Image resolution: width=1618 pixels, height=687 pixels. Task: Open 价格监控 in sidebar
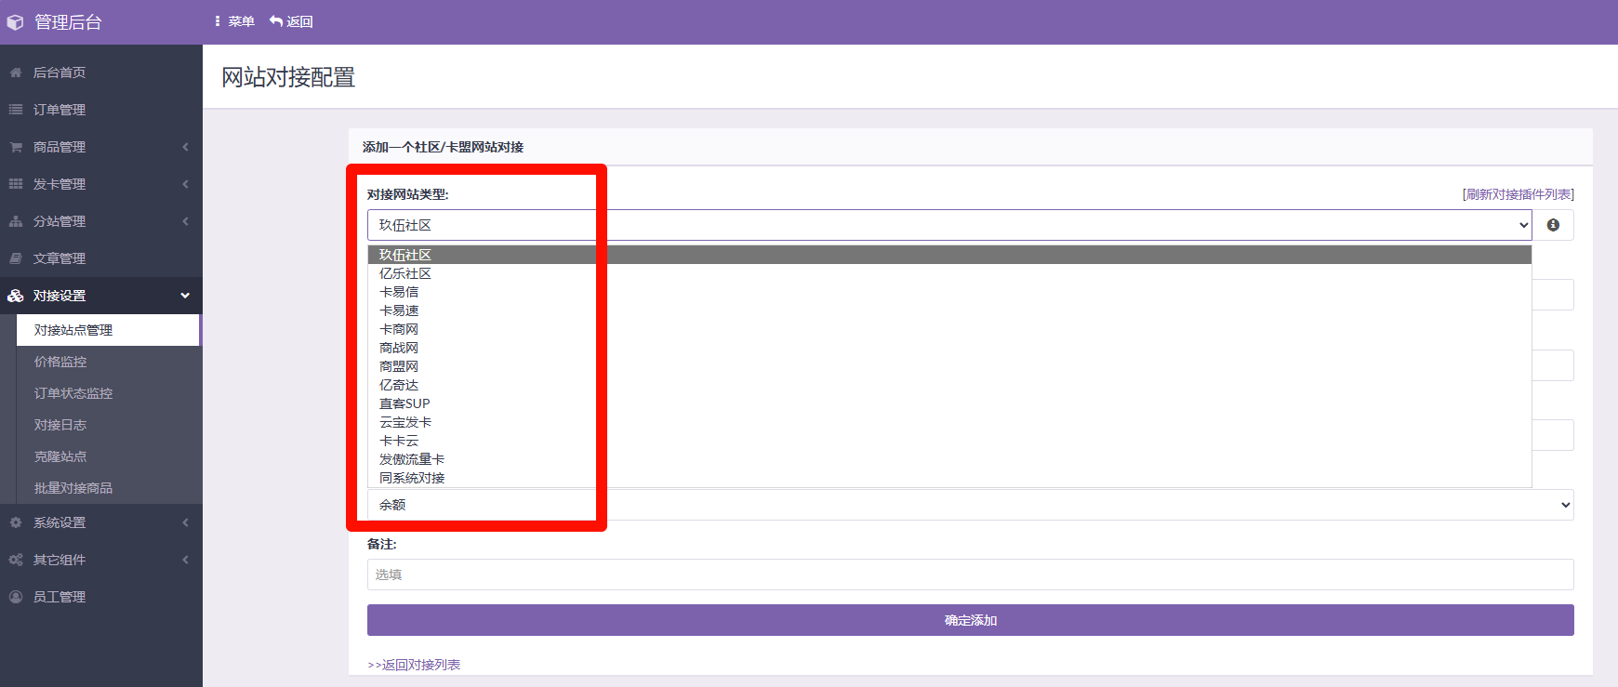coord(109,362)
